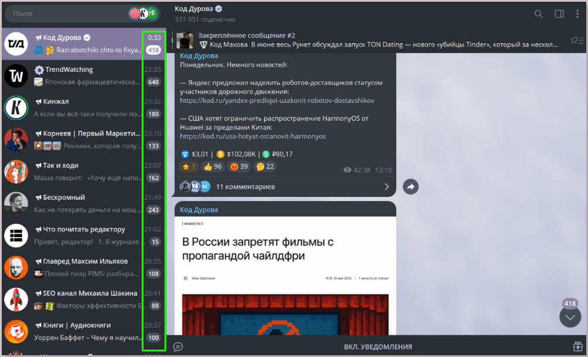This screenshot has height=357, width=588.
Task: Open the three-dot chat menu
Action: (577, 14)
